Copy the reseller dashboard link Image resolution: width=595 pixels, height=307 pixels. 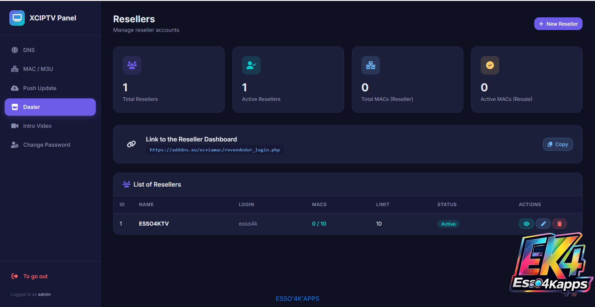[558, 144]
